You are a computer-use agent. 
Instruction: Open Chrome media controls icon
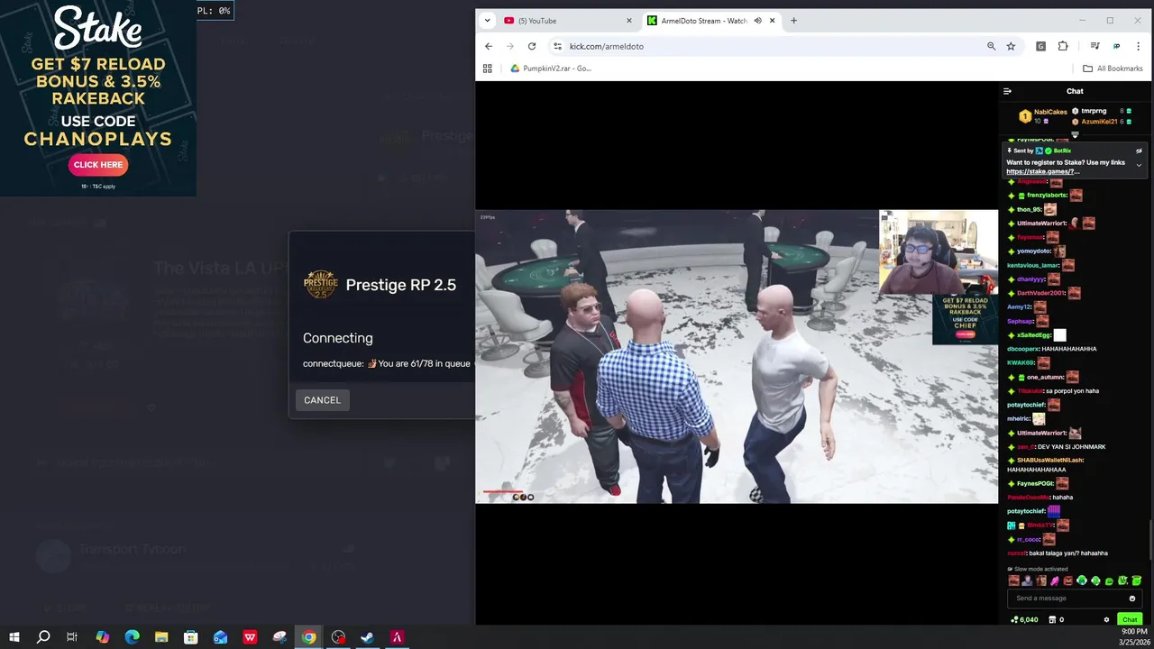point(1094,46)
